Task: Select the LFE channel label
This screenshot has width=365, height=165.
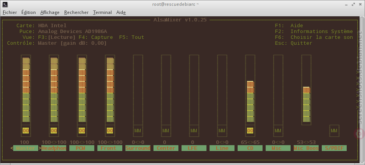Action: tap(194, 148)
